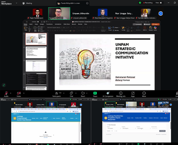Open the Animations ribbon tab

[58, 24]
